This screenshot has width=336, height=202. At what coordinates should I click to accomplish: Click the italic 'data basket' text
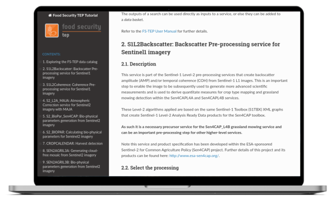[x=133, y=19]
